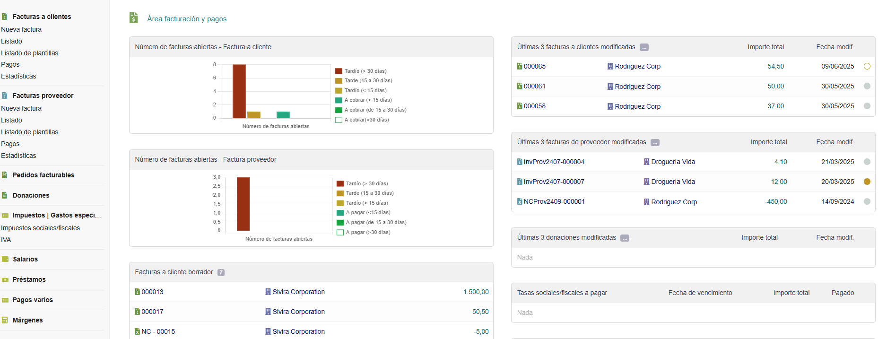The height and width of the screenshot is (339, 878).
Task: Open supplier invoice InvProv2407-000007
Action: [554, 182]
